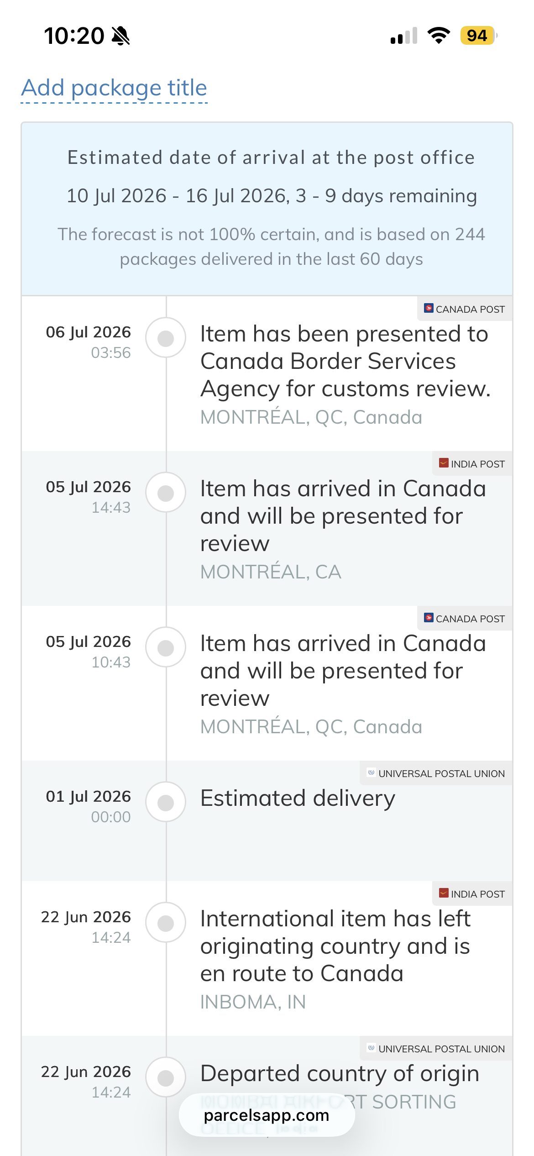Viewport: 534px width, 1156px height.
Task: Tap the customs review status text
Action: (346, 361)
